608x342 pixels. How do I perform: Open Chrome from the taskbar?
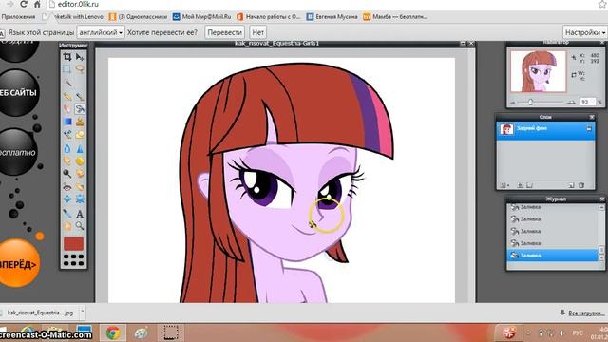[113, 332]
